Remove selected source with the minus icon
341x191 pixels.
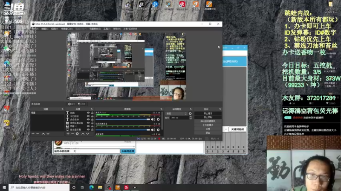[72, 134]
